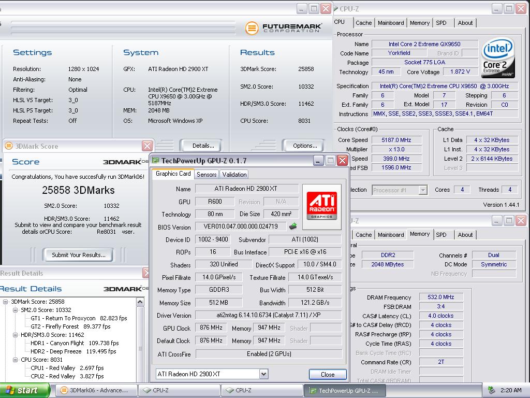
Task: Click the Core Speed 5187.0 MHz value
Action: pos(396,140)
